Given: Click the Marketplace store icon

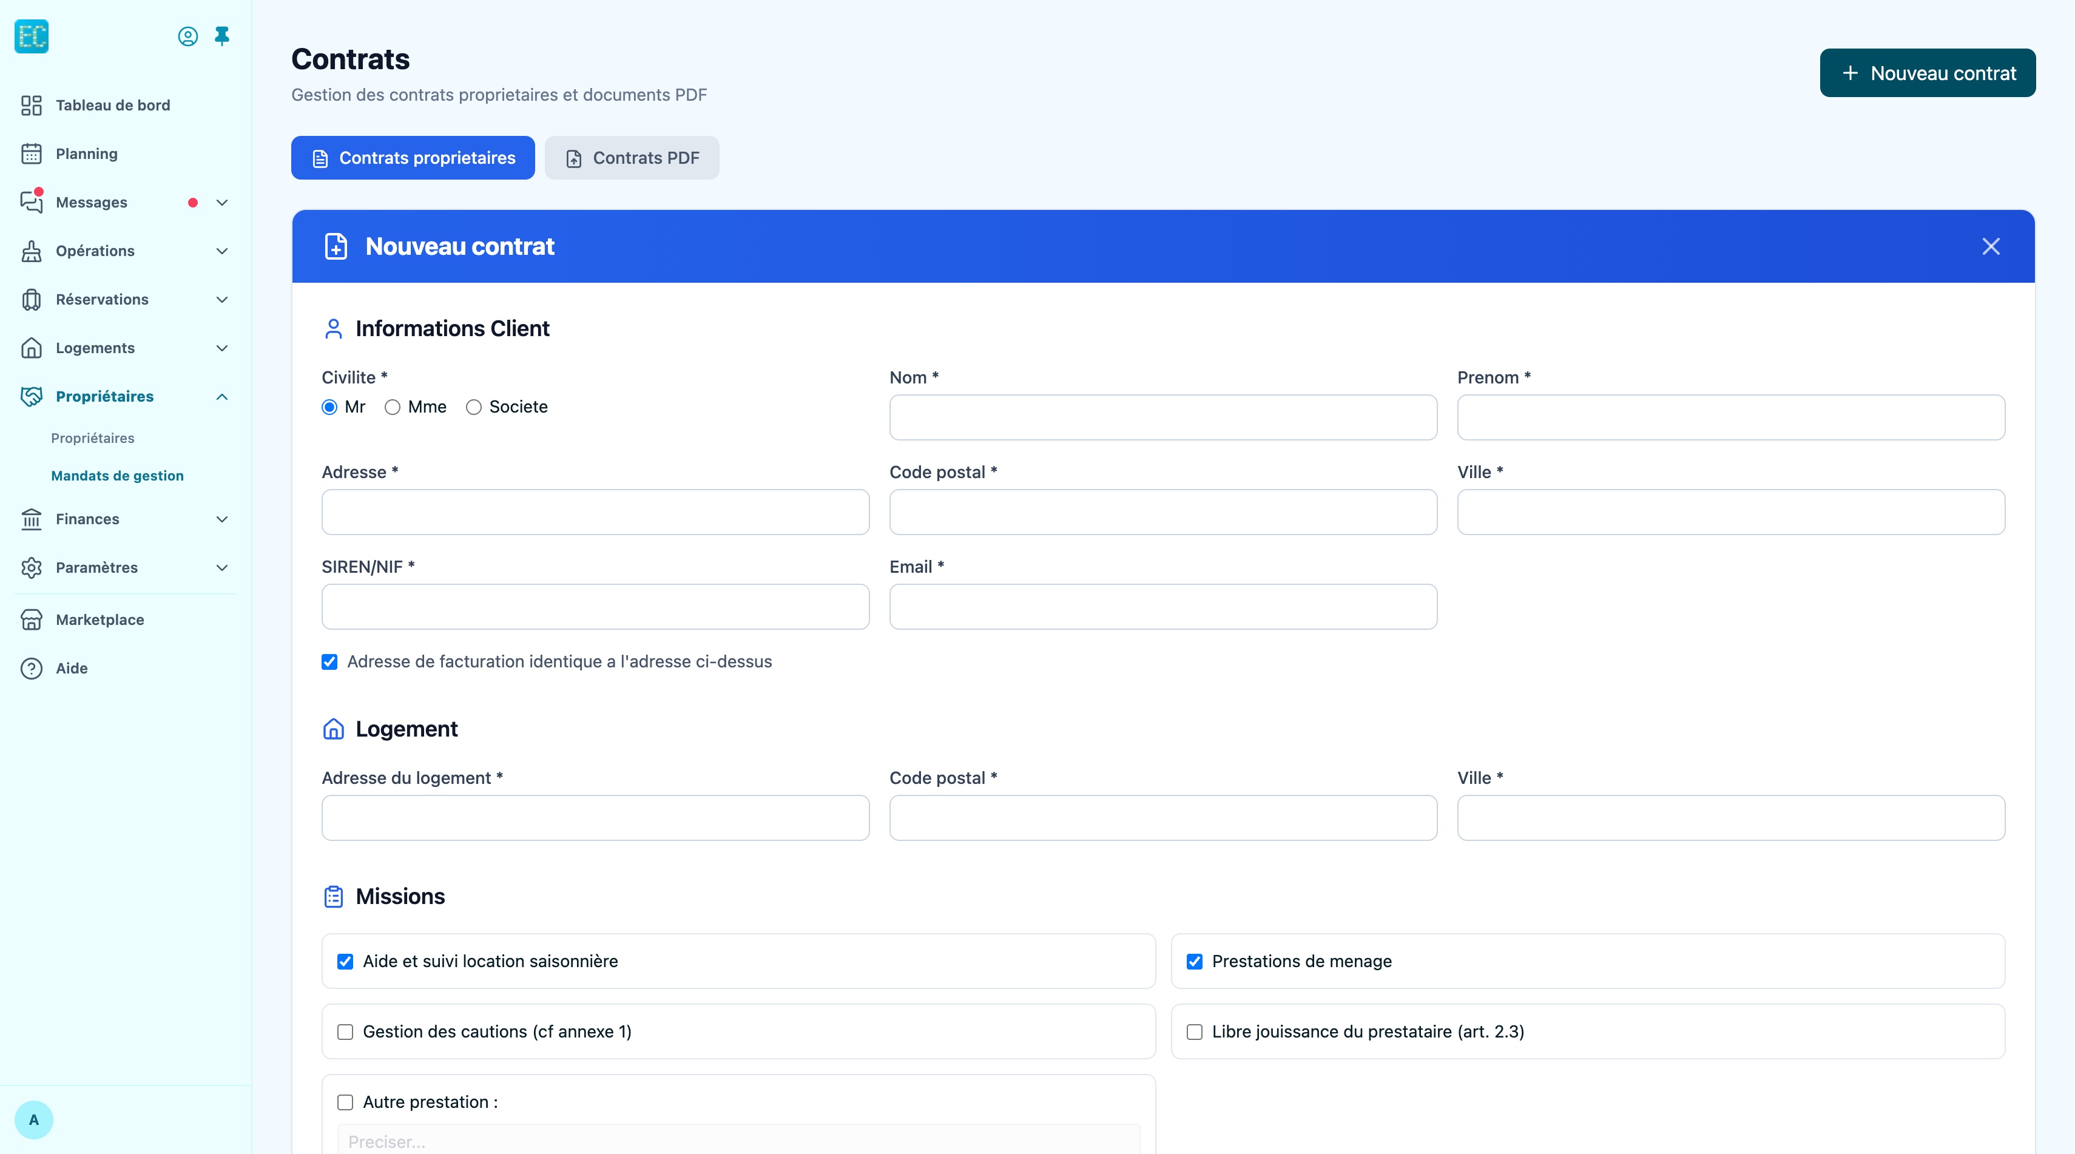Looking at the screenshot, I should pyautogui.click(x=32, y=620).
